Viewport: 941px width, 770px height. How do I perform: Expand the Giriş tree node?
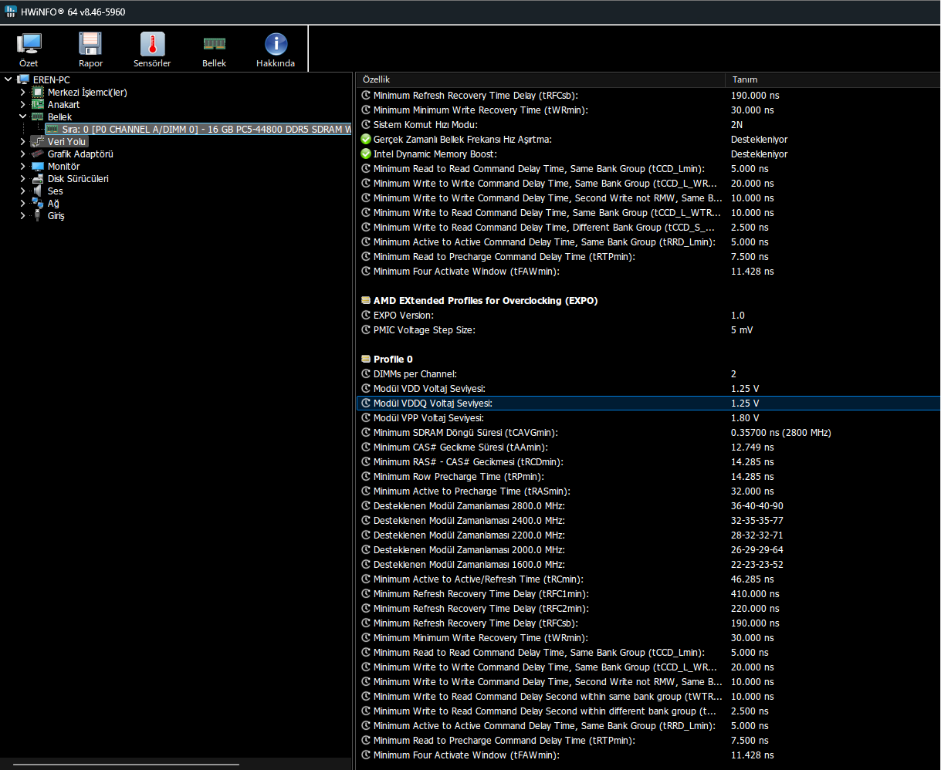pyautogui.click(x=22, y=215)
